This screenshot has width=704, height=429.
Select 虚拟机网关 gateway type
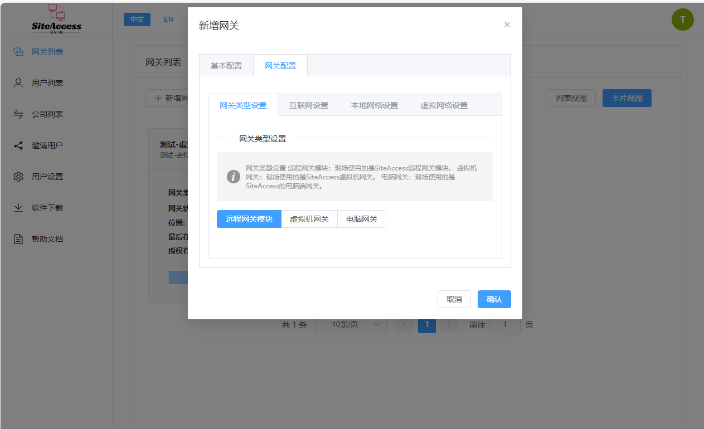tap(309, 219)
